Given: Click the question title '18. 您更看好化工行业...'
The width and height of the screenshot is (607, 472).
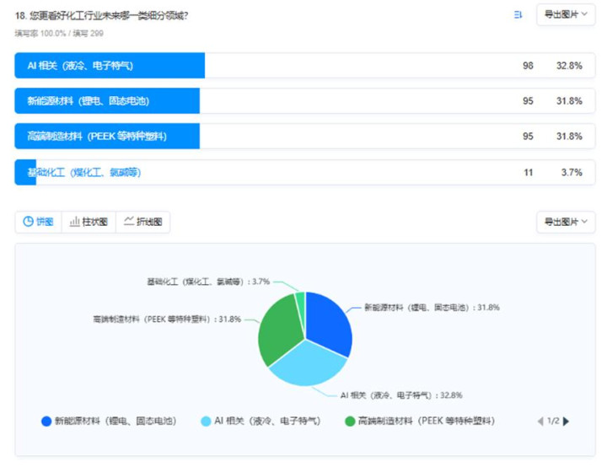Looking at the screenshot, I should 101,15.
